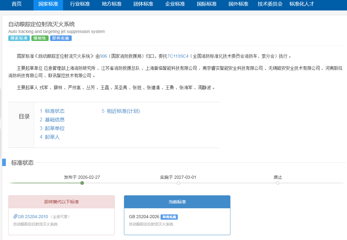Image resolution: width=347 pixels, height=240 pixels.
Task: Click the 906 department link
Action: [103, 56]
